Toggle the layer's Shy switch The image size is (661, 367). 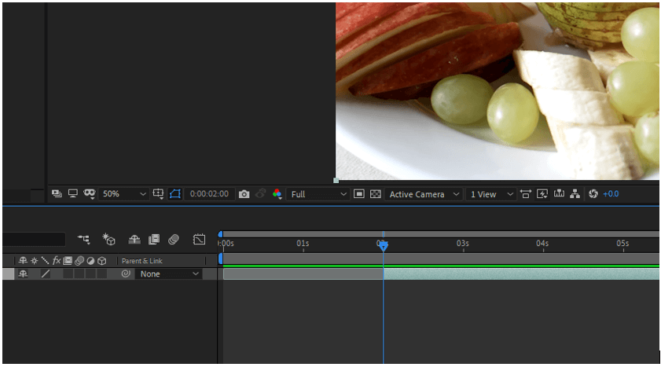click(23, 274)
